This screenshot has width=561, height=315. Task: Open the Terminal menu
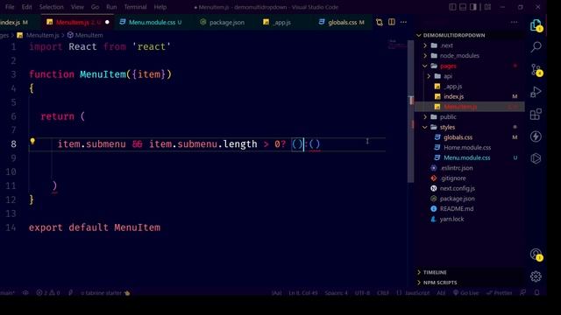coord(135,7)
